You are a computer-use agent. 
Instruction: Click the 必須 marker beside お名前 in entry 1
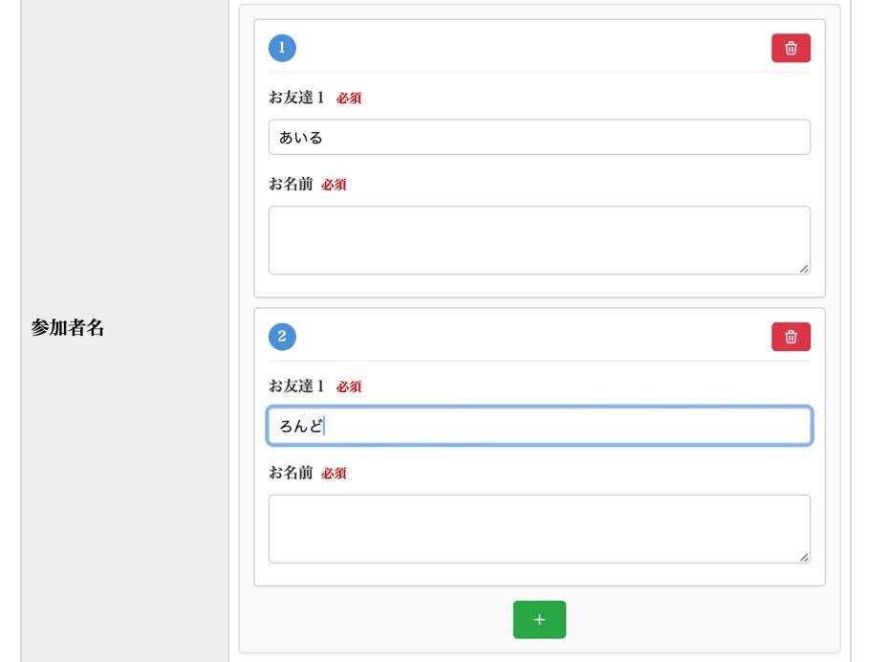pyautogui.click(x=334, y=186)
